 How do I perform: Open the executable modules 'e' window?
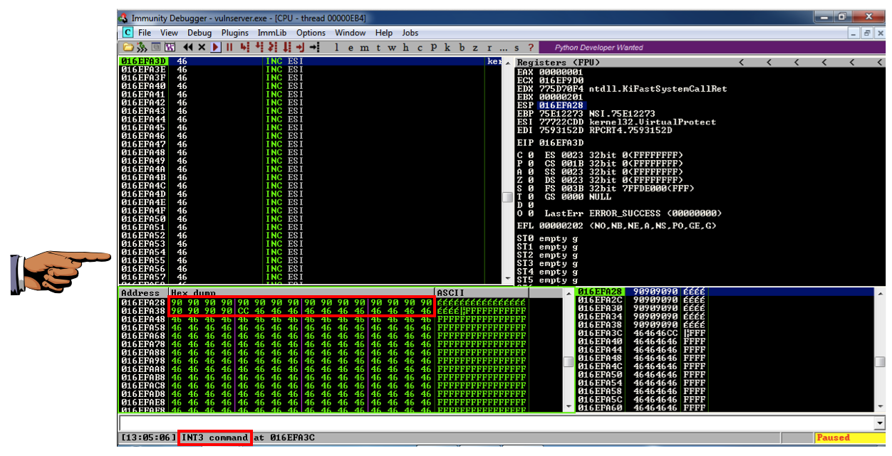(349, 48)
